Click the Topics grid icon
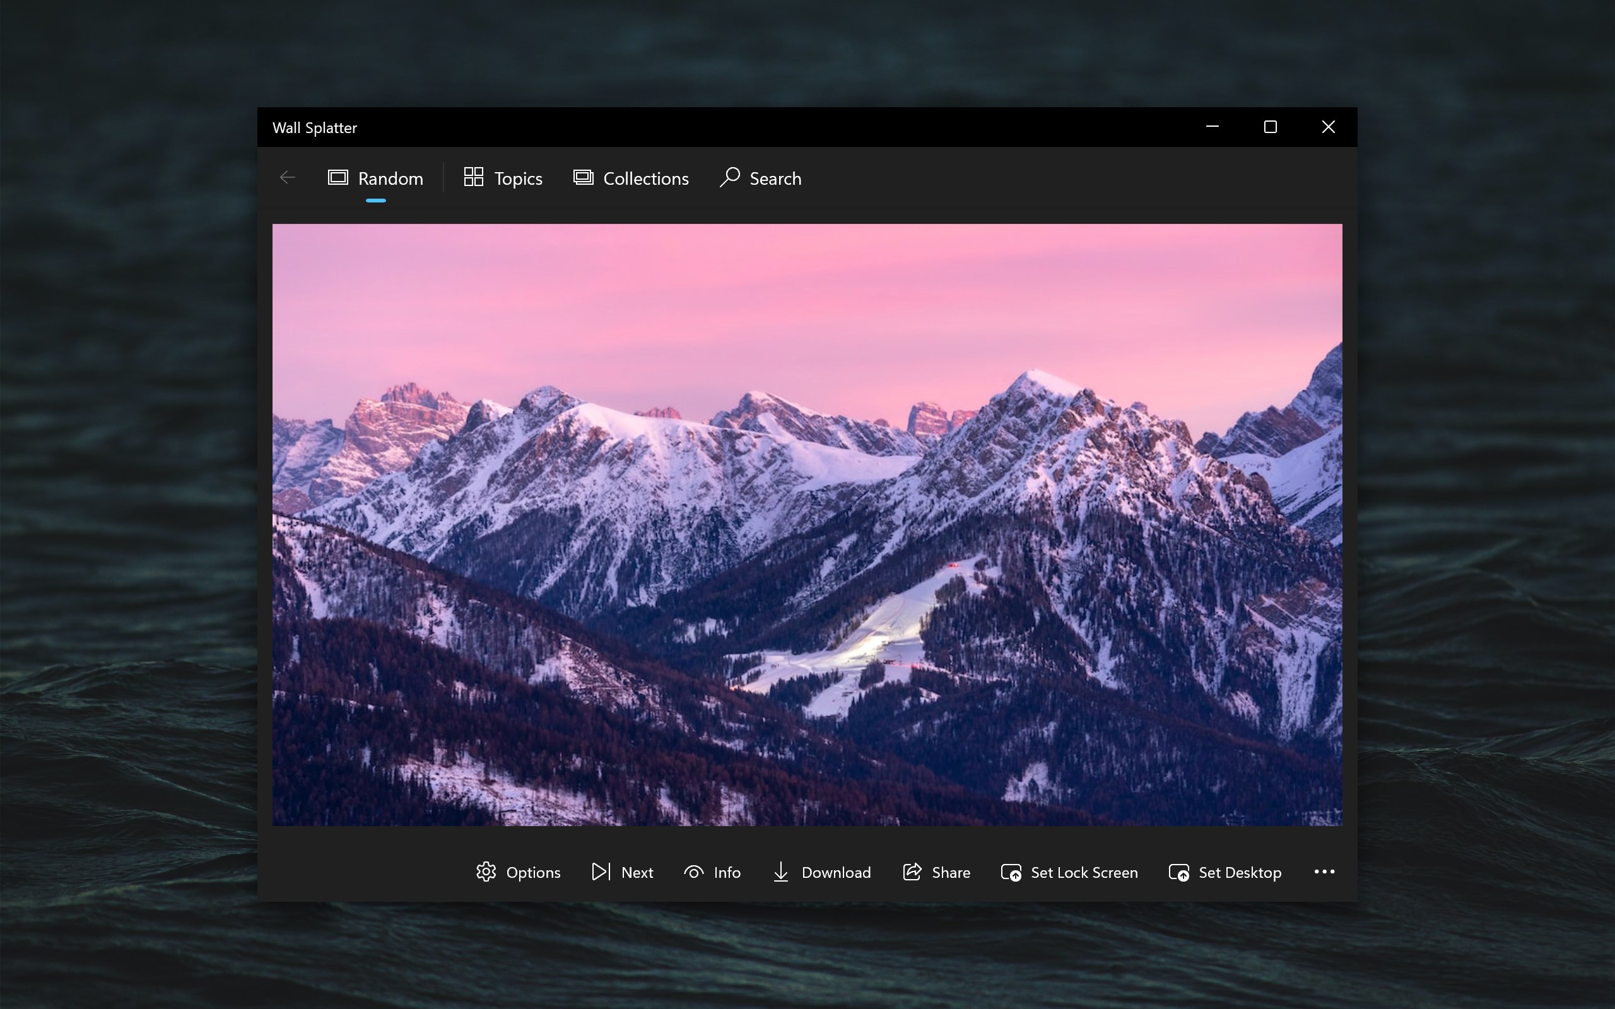This screenshot has height=1009, width=1615. pos(473,177)
